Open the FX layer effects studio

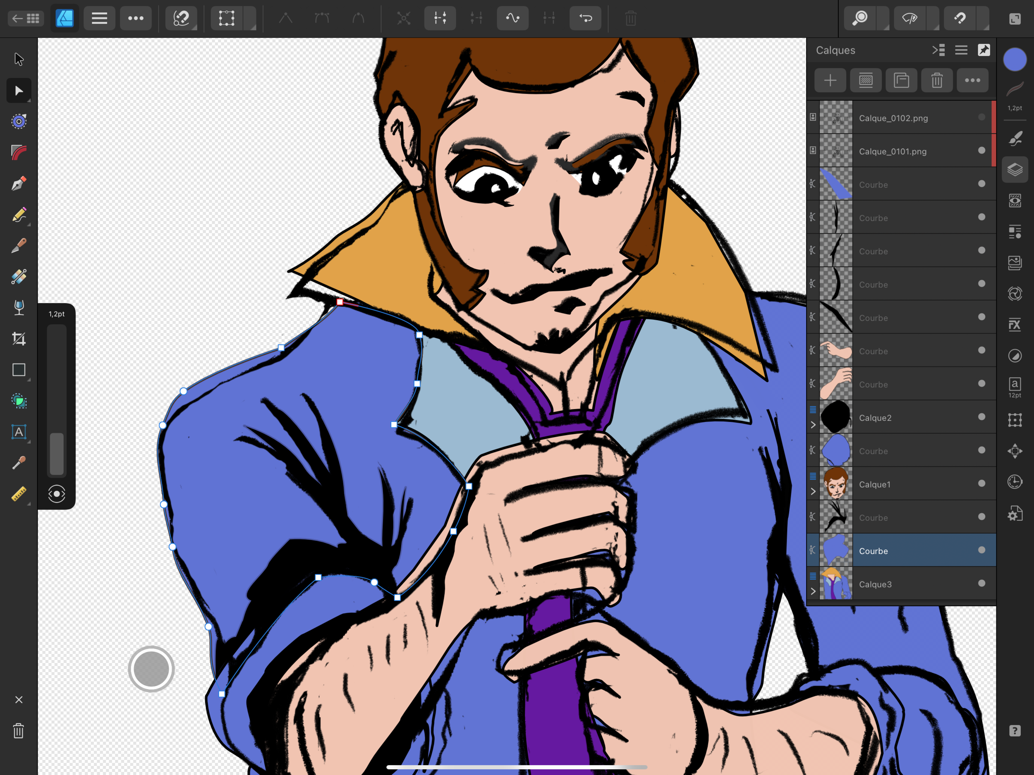1015,324
